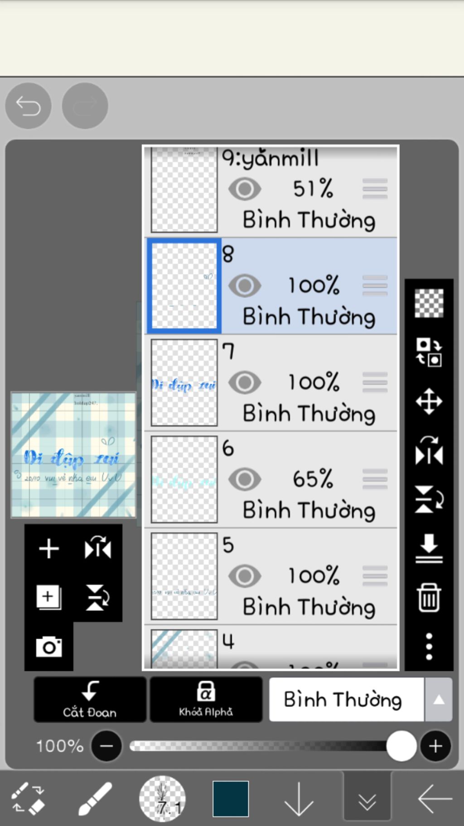This screenshot has height=826, width=464.
Task: Click the merge layer down icon
Action: [429, 548]
